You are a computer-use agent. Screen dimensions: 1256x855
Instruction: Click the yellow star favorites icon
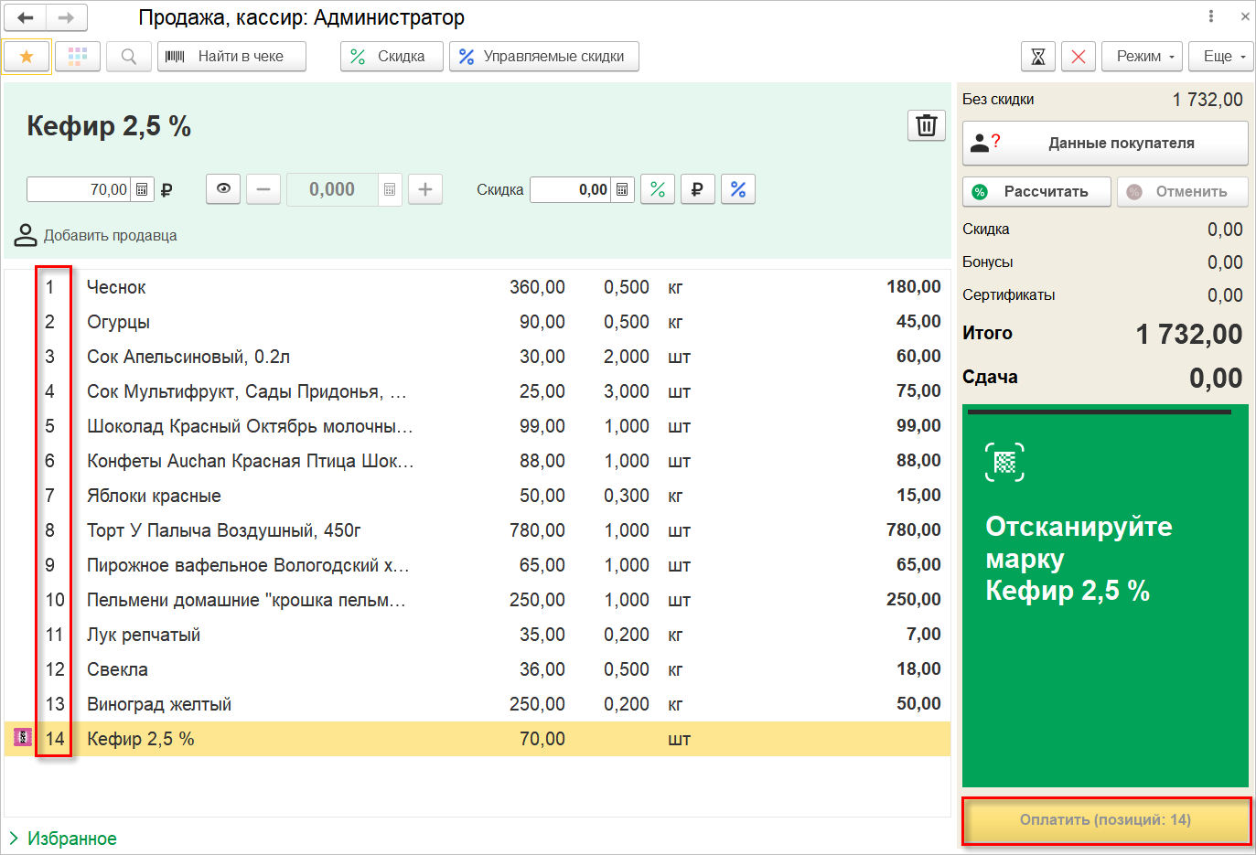[27, 57]
